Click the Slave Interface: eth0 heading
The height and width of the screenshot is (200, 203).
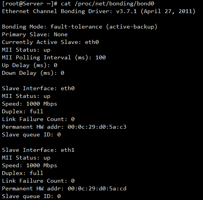[38, 88]
